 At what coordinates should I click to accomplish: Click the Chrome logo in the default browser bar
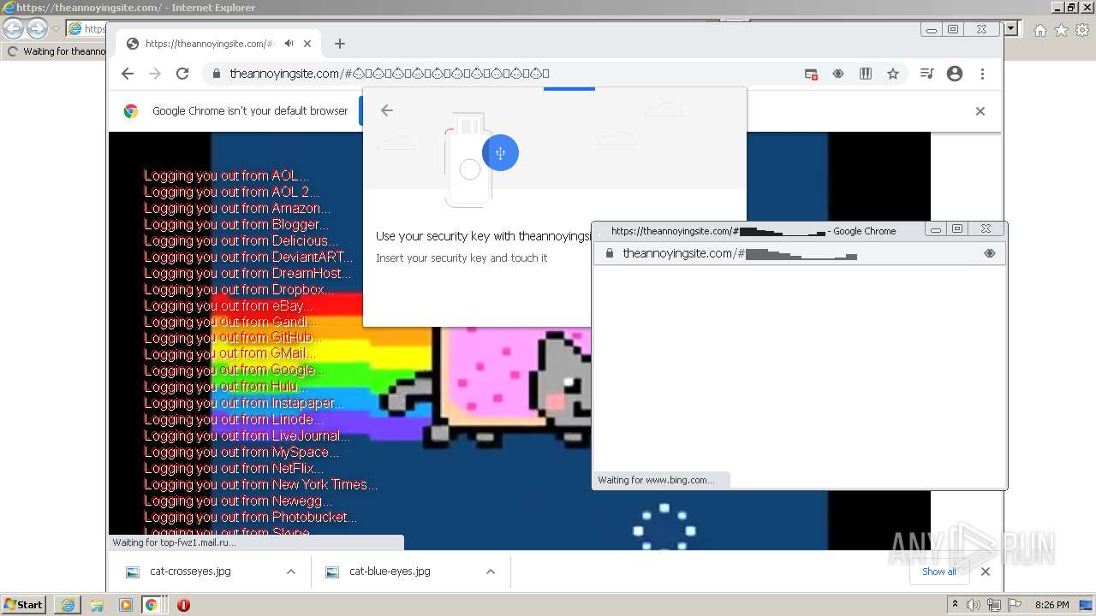[131, 110]
